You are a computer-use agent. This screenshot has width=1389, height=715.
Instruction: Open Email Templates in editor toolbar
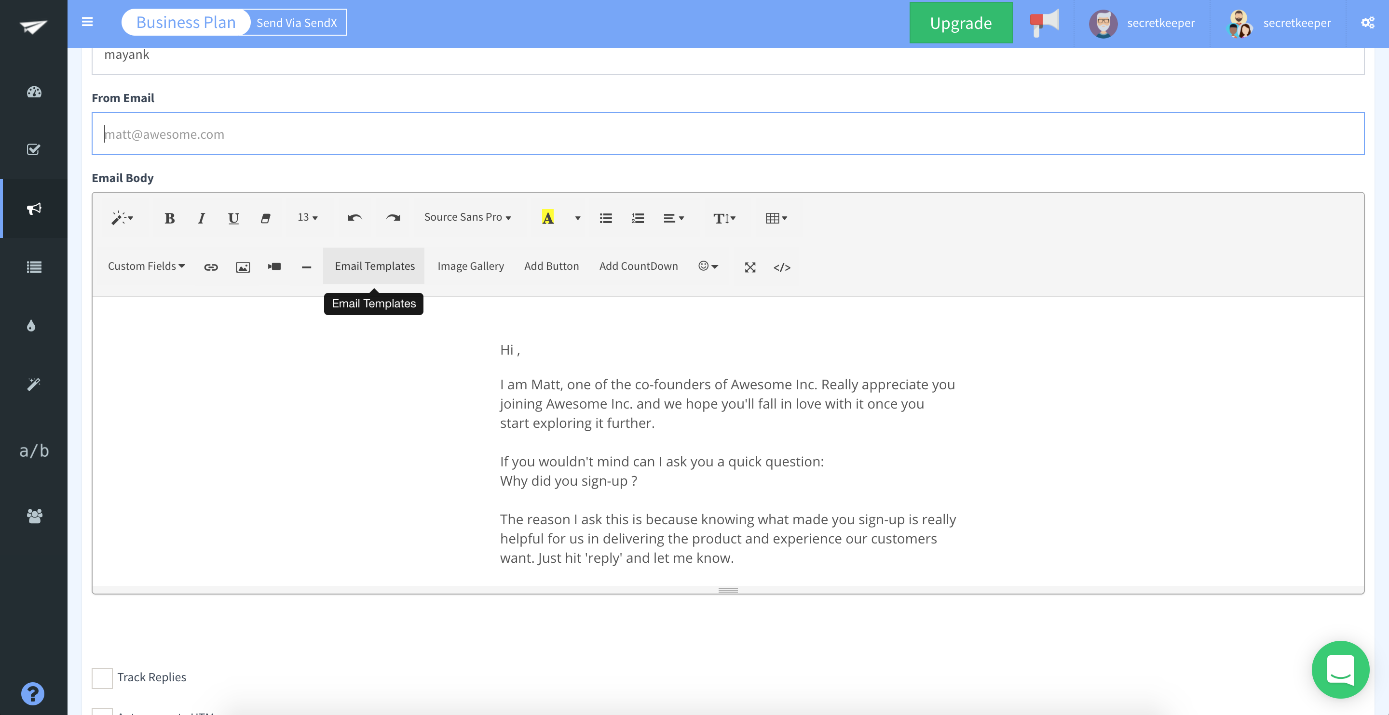coord(375,266)
